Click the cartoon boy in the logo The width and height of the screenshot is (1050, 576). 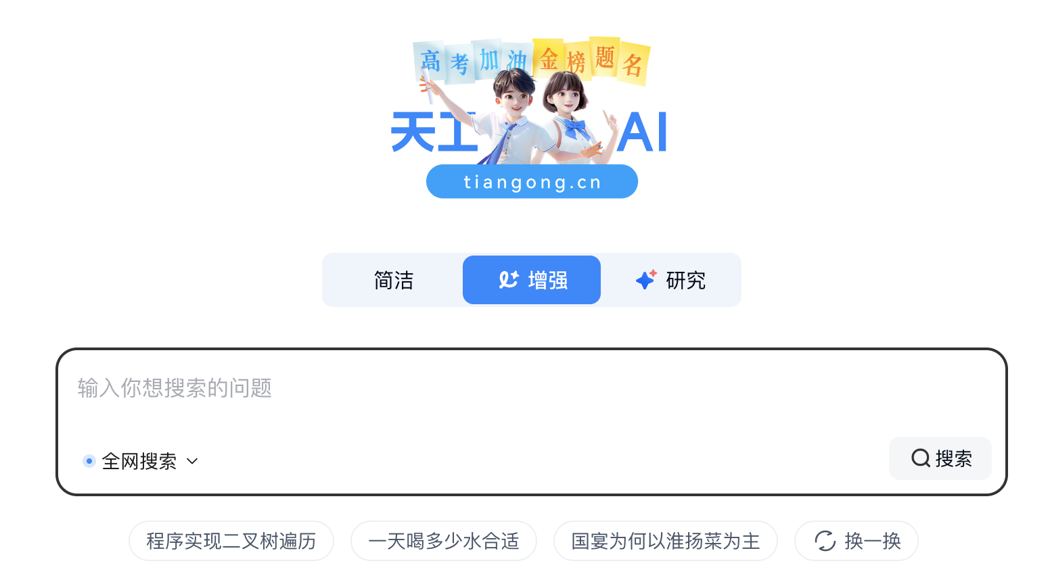coord(509,116)
